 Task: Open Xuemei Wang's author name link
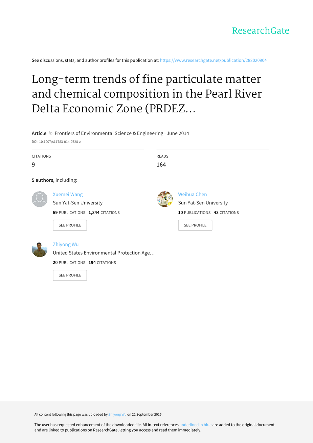click(x=68, y=194)
